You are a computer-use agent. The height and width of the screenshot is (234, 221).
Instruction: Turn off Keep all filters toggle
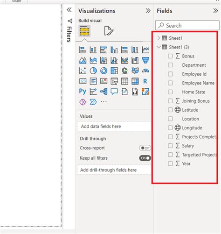pyautogui.click(x=145, y=158)
